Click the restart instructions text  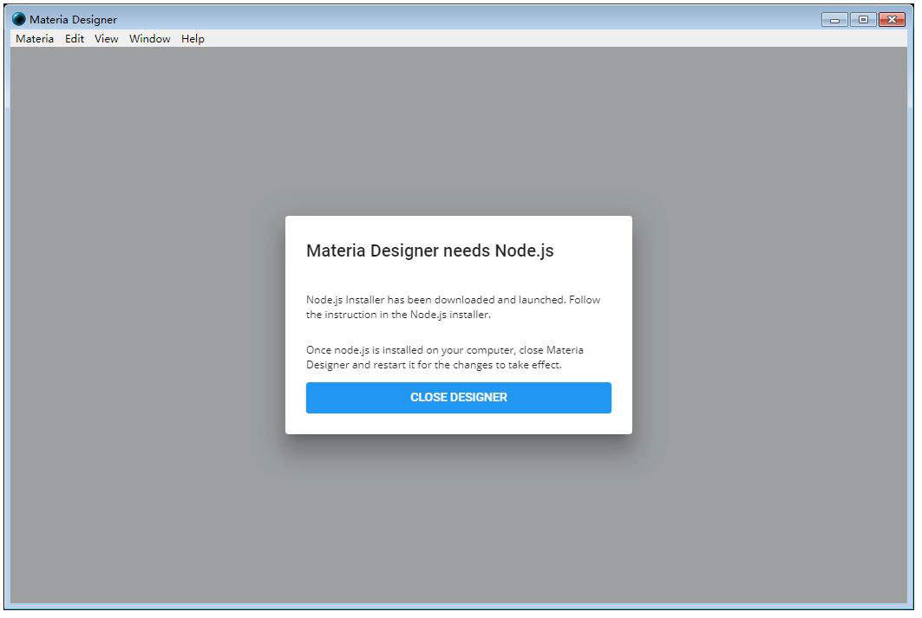coord(444,357)
